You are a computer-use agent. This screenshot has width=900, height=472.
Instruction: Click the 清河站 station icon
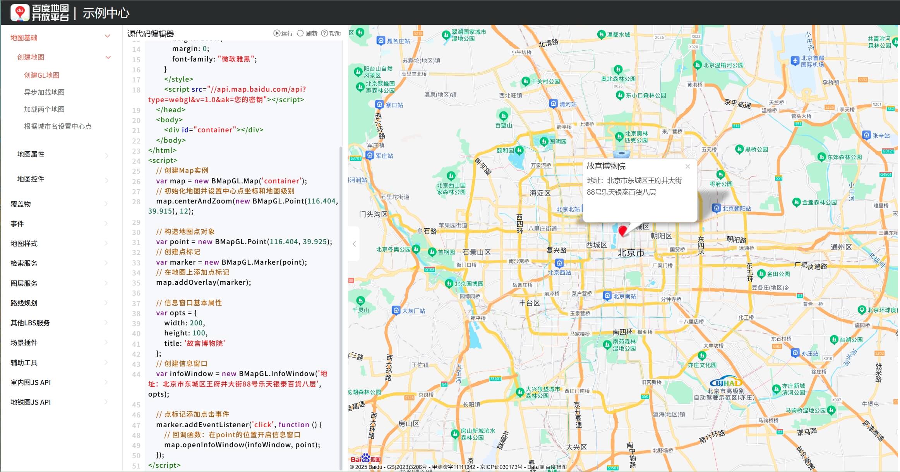pyautogui.click(x=554, y=104)
